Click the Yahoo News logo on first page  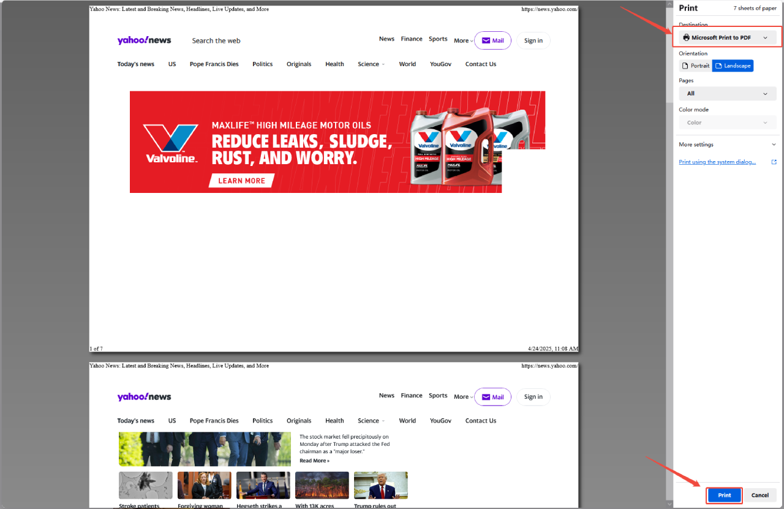pyautogui.click(x=144, y=40)
